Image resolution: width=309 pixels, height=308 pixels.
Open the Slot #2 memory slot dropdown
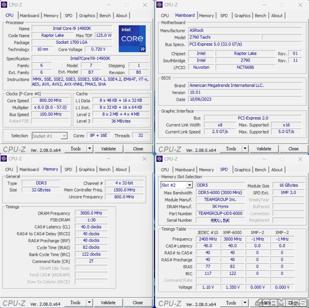coord(189,185)
